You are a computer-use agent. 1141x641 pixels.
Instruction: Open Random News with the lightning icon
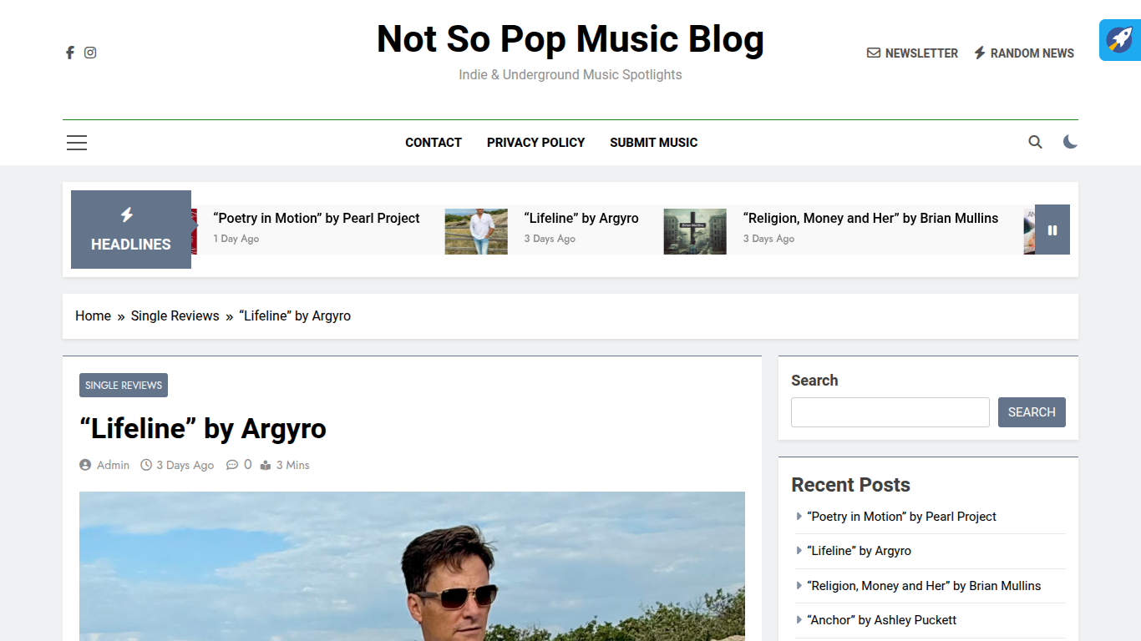tap(1024, 53)
